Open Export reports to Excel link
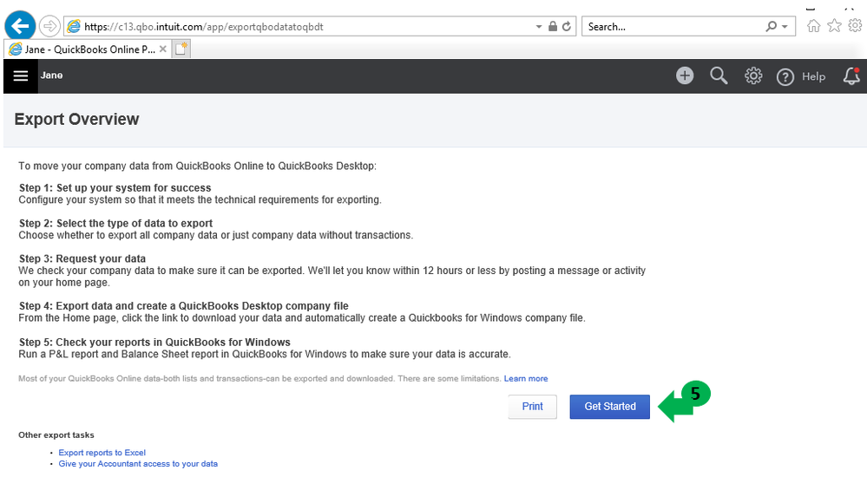 point(102,453)
